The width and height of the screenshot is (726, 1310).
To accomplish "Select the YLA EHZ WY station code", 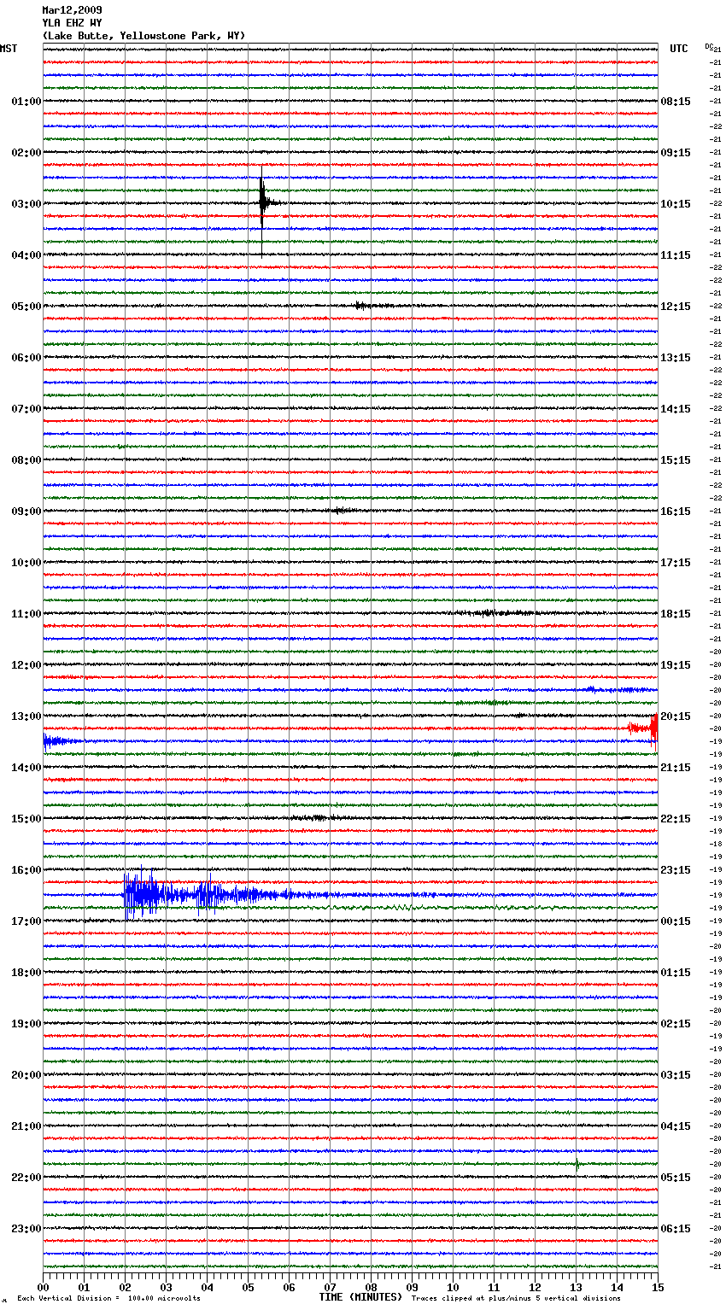I will tap(72, 23).
